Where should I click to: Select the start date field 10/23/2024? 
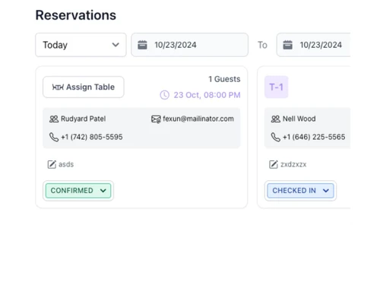point(190,45)
